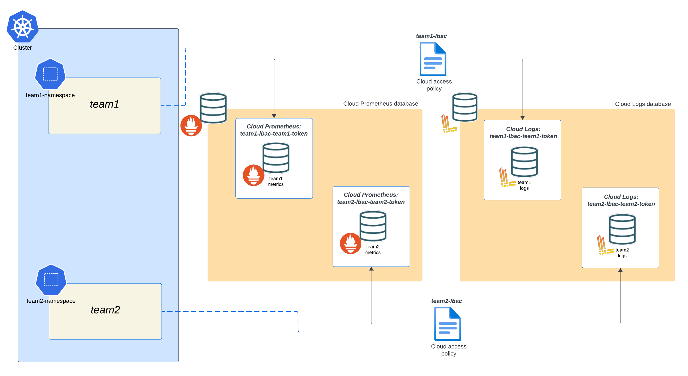The image size is (688, 376).
Task: Click the database icon inside team1-lbac-team1-token box
Action: [276, 158]
